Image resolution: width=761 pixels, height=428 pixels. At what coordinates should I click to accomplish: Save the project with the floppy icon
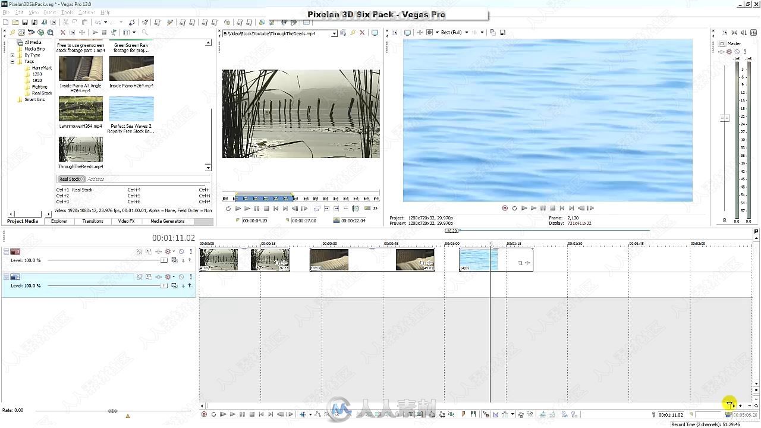click(25, 22)
